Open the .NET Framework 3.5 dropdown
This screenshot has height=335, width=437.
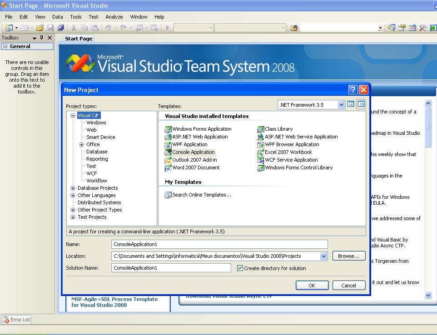[341, 105]
